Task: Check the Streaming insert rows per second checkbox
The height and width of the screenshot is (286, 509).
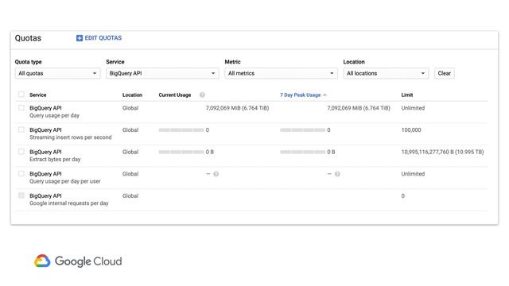Action: click(21, 129)
